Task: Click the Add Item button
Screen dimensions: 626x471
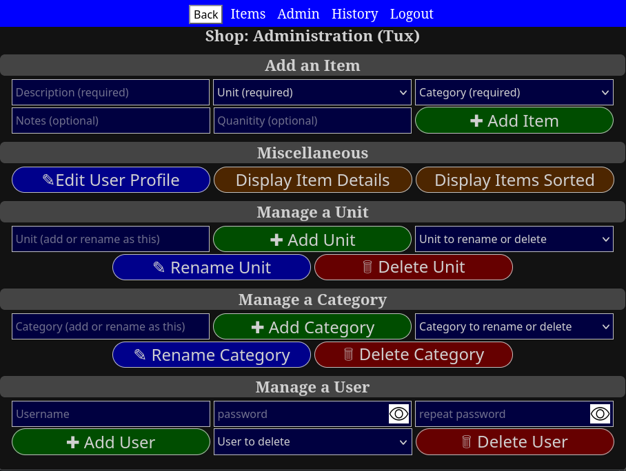Action: [514, 121]
